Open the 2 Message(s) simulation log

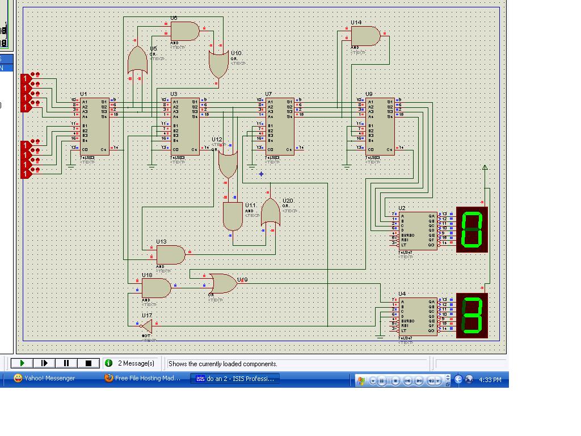point(130,363)
